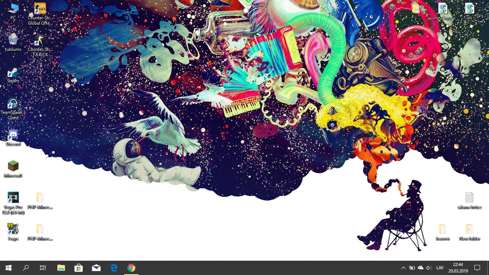Open the Action Center notifications
Viewport: 489px width, 275px height.
[477, 268]
